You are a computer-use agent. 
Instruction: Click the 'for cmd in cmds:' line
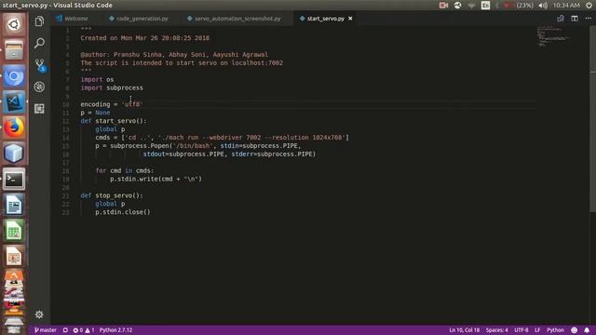pos(125,170)
